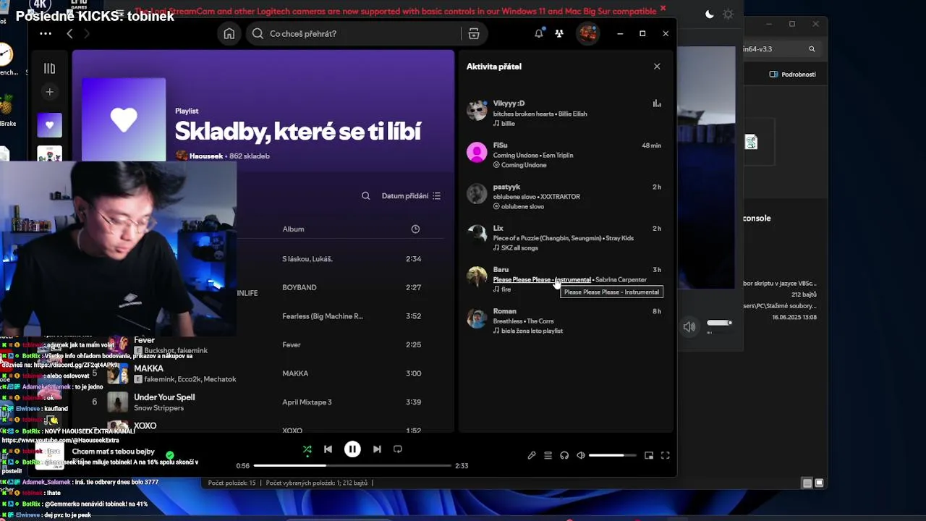
Task: Open the miniplayer icon
Action: tap(649, 456)
